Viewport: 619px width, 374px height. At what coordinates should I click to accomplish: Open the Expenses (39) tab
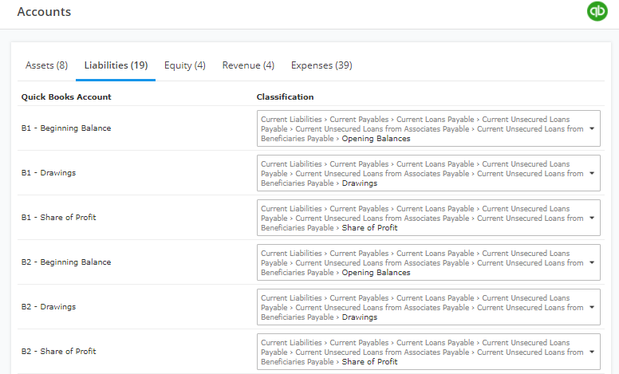[x=321, y=65]
